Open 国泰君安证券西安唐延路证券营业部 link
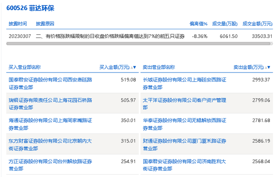Image resolution: width=274 pixels, height=177 pixels. click(x=50, y=83)
